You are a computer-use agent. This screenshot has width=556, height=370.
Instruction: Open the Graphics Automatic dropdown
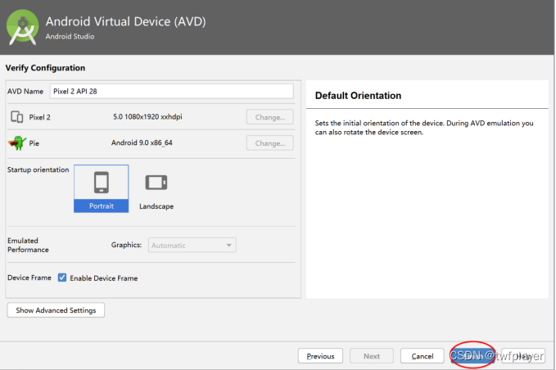[x=192, y=246]
